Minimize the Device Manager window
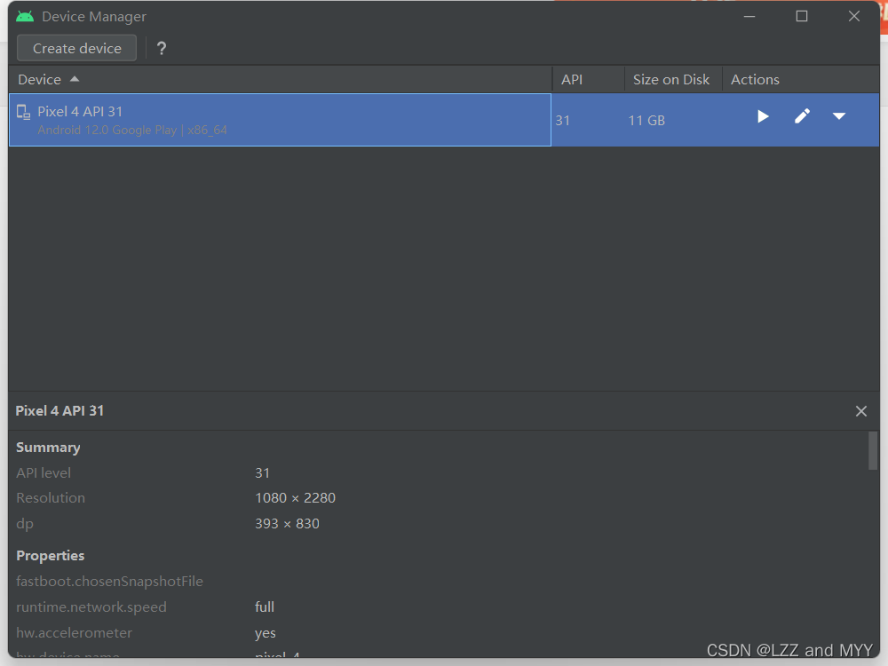Screen dimensions: 888x666 [749, 16]
